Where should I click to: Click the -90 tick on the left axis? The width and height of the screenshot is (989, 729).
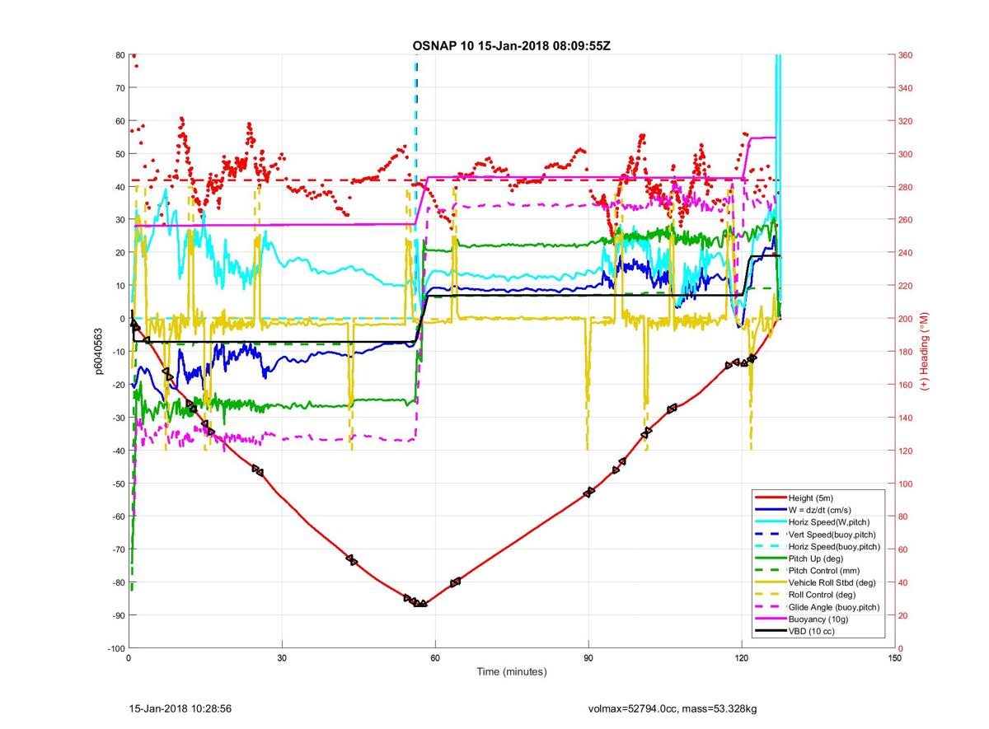point(118,615)
